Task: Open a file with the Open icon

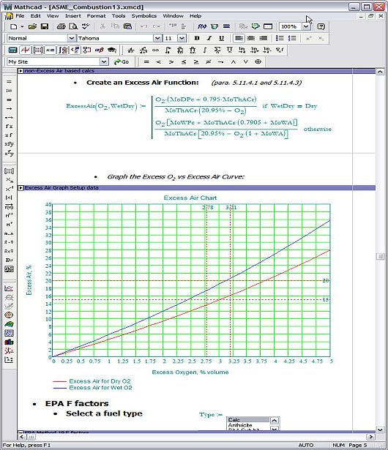Action: click(32, 26)
